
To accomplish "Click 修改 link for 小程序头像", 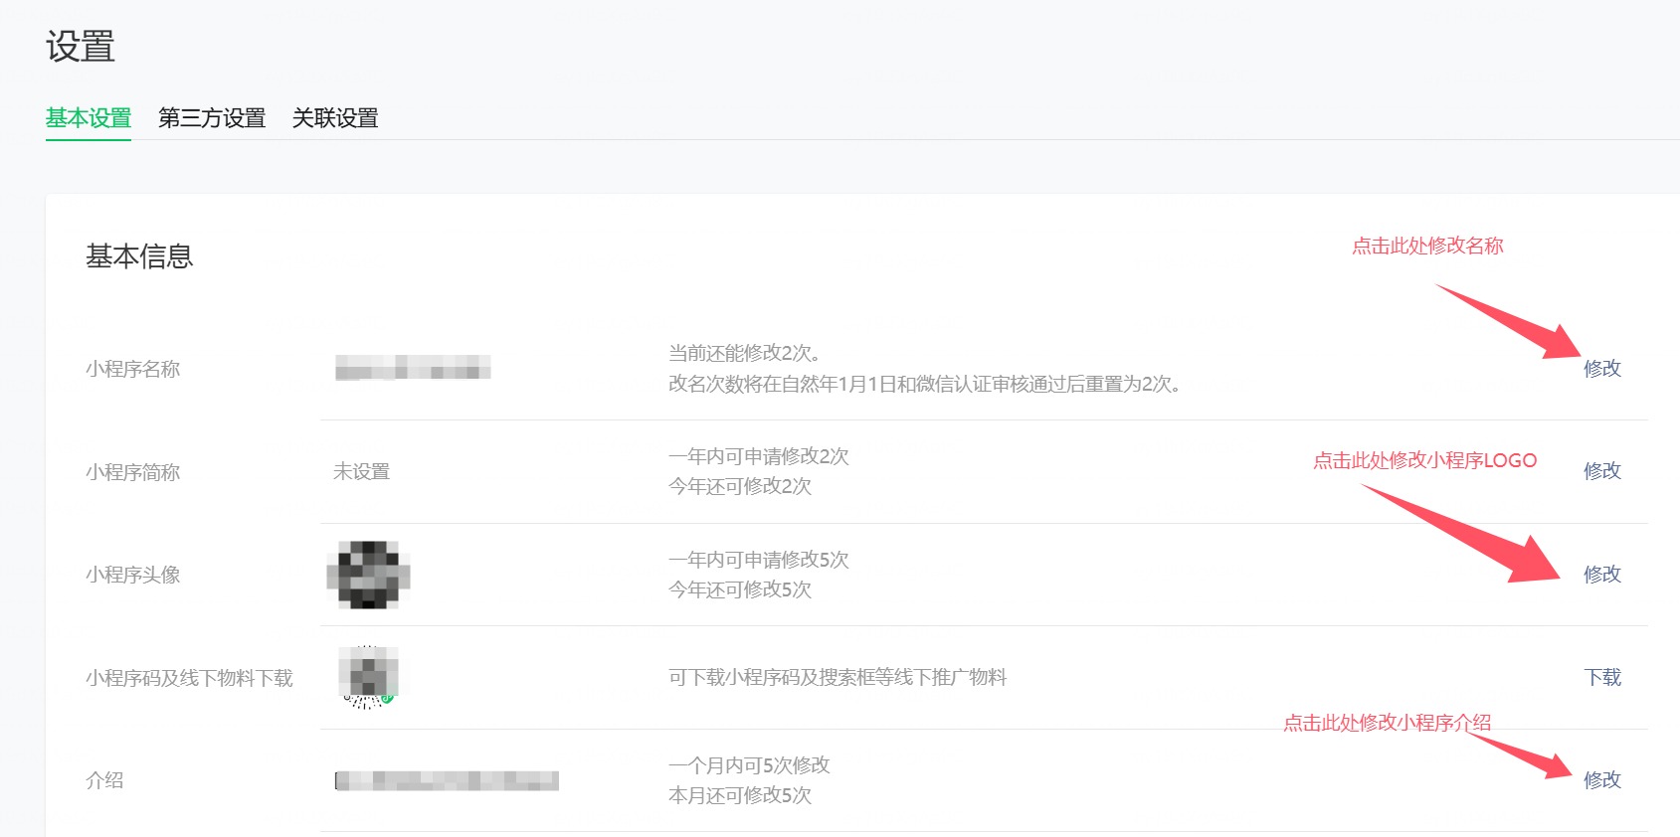I will (1601, 575).
